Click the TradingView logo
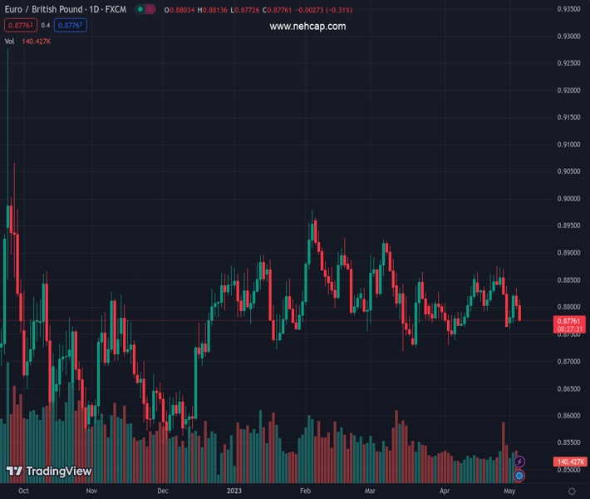 (x=48, y=471)
